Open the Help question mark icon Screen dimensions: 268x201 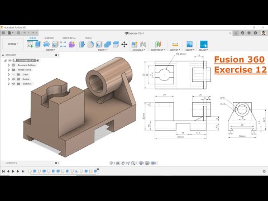pos(256,33)
